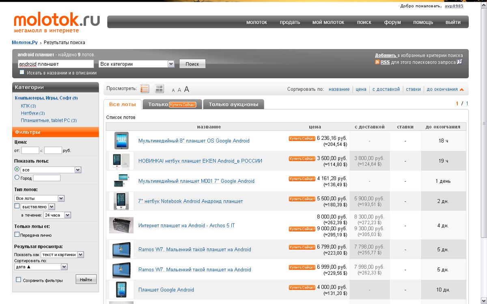
Task: Click the Купить Сейчас badge for the 4 161,28 руб. lot
Action: (302, 179)
